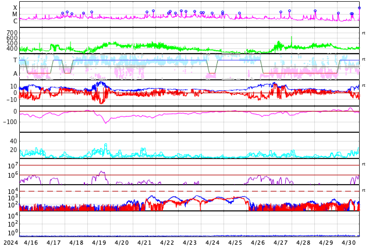Select the 4/23 date label
Viewport: 369px width, 247px height.
[x=190, y=242]
